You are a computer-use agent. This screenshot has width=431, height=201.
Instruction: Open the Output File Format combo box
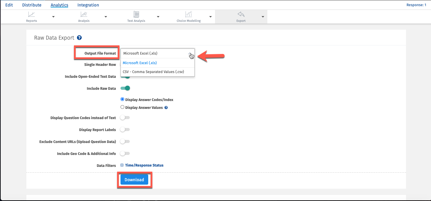[x=157, y=53]
